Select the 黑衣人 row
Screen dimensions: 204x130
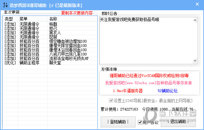click(50, 33)
